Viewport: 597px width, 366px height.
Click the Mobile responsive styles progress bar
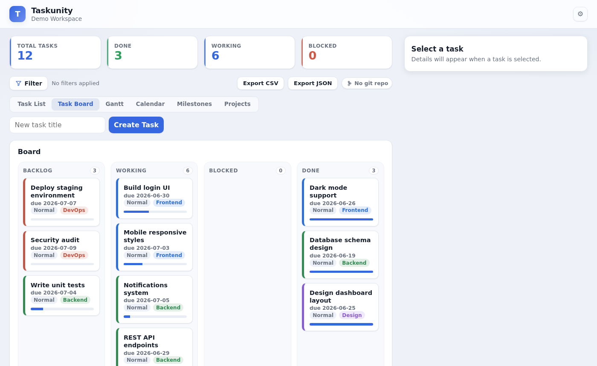(155, 264)
